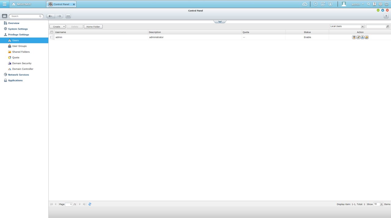Open the help book icon in top bar
Image resolution: width=391 pixels, height=218 pixels.
tap(374, 4)
